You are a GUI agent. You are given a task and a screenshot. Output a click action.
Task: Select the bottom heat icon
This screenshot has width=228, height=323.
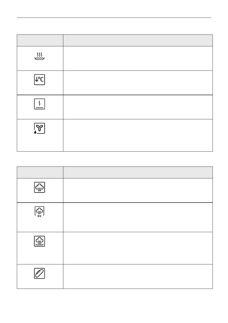pyautogui.click(x=40, y=104)
